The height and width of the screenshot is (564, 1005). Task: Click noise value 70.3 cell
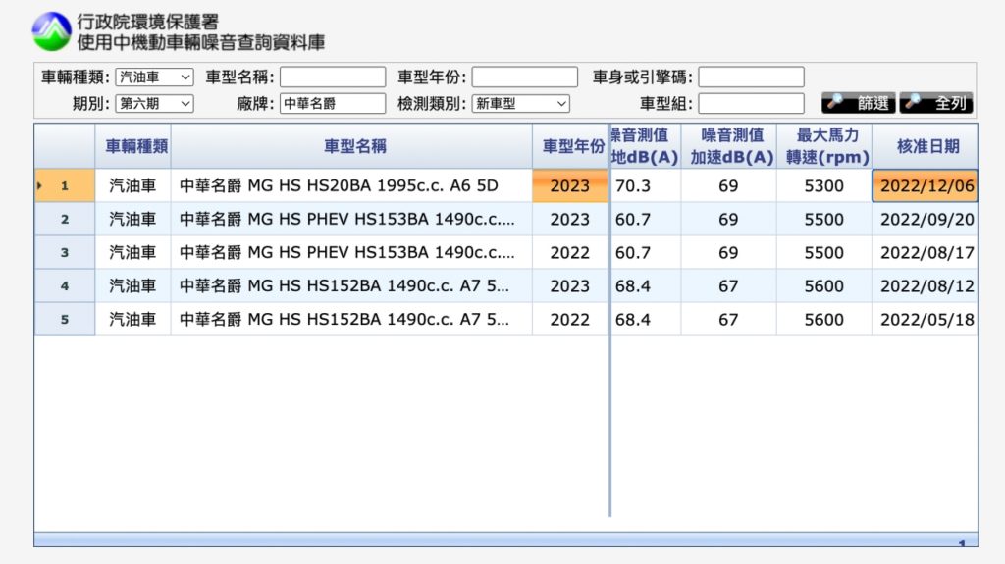pyautogui.click(x=646, y=185)
